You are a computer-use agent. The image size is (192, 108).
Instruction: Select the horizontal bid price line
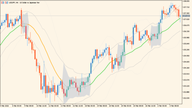coord(91,16)
